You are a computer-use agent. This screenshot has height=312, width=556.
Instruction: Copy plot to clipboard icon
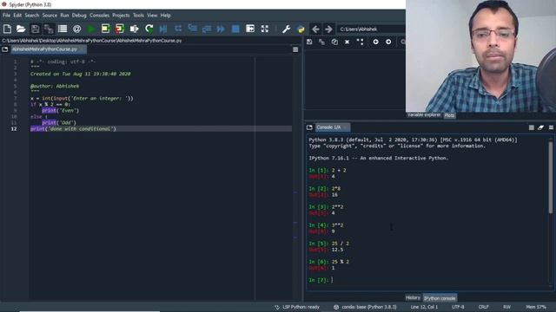click(x=334, y=42)
